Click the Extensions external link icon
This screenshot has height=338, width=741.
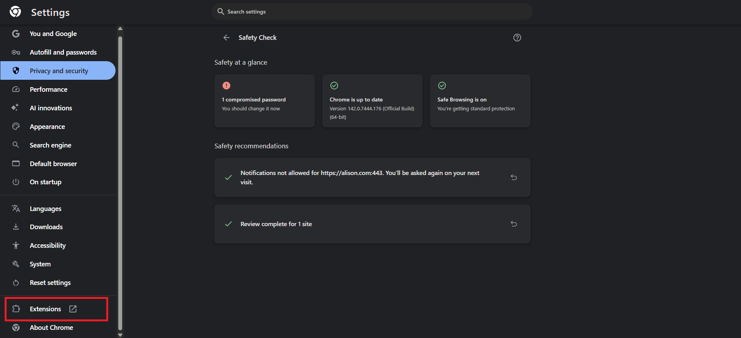(x=73, y=309)
